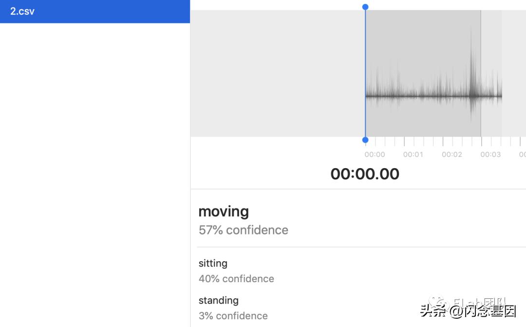This screenshot has width=526, height=327.
Task: Select the sitting prediction row
Action: click(x=213, y=263)
